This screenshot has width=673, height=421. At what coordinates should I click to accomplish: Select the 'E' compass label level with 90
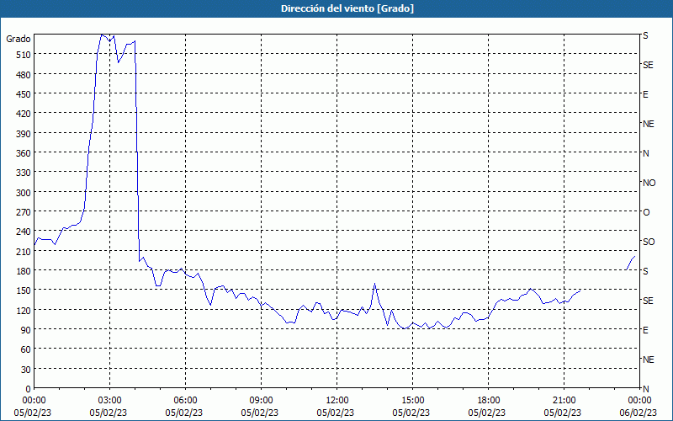click(x=645, y=330)
